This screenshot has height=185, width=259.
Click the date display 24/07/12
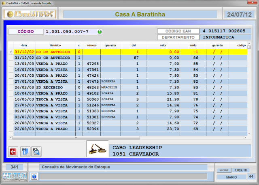click(239, 15)
